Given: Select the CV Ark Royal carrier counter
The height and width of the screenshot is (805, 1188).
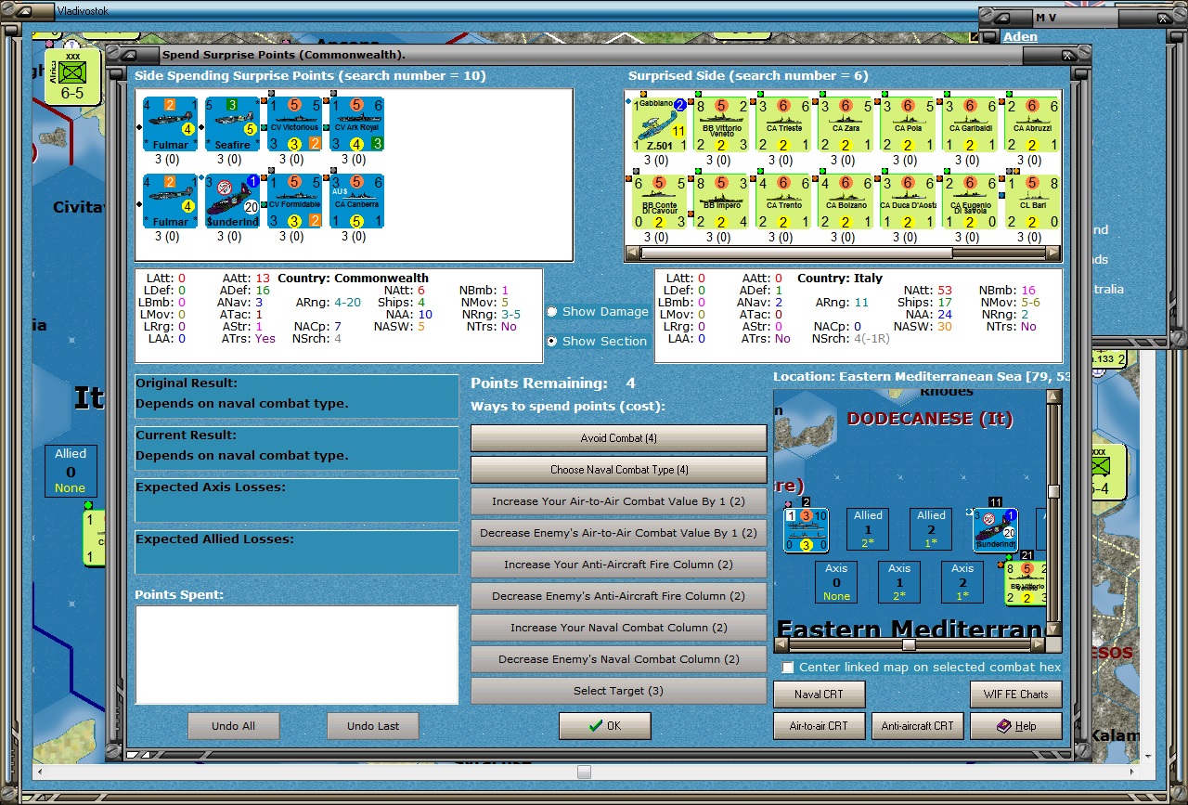Looking at the screenshot, I should pos(355,123).
